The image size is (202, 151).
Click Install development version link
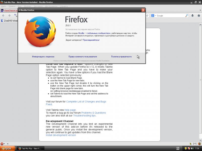[61, 135]
